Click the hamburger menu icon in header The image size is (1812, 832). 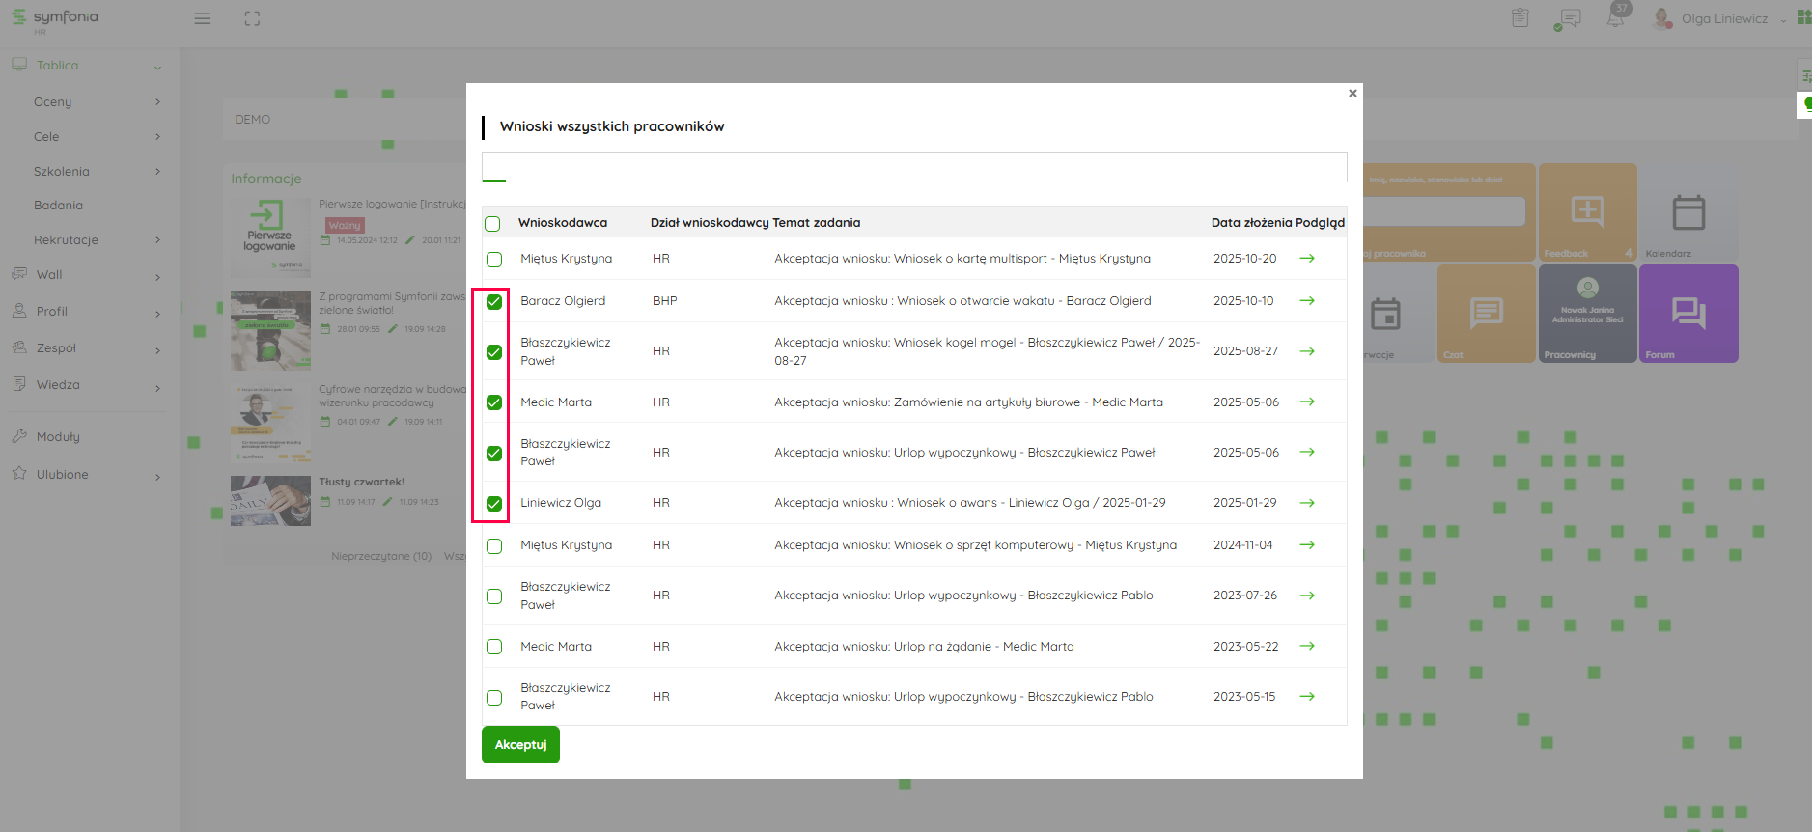click(203, 18)
